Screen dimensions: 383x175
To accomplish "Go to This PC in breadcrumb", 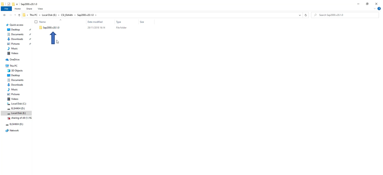I will pyautogui.click(x=34, y=15).
